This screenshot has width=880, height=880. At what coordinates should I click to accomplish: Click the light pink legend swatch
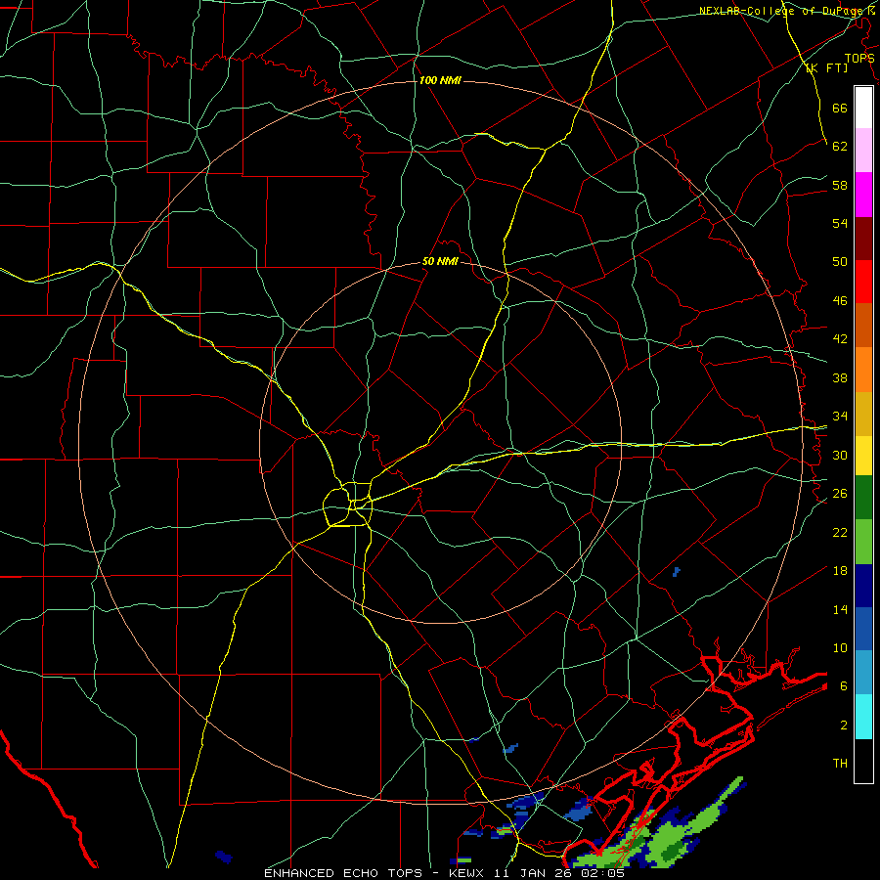[x=863, y=151]
